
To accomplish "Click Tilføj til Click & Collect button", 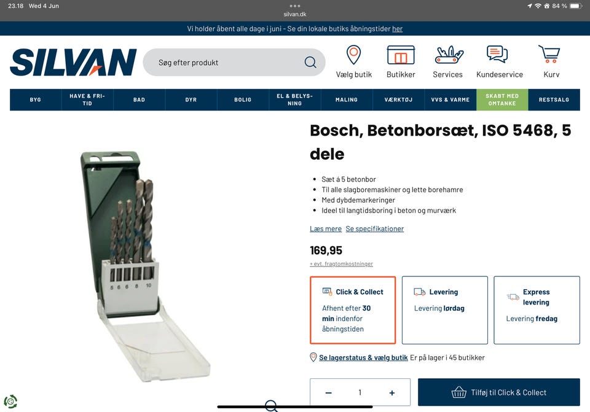I will pyautogui.click(x=498, y=392).
